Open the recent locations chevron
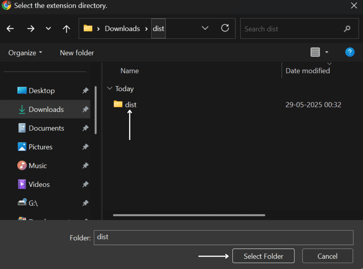The width and height of the screenshot is (363, 269). tap(48, 29)
